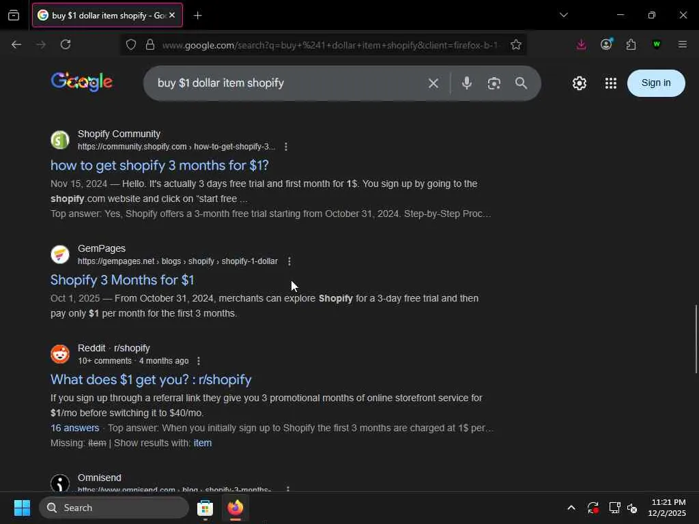Open the Windows Start menu

[22, 508]
